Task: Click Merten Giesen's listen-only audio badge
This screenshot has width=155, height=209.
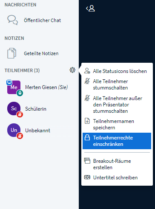Action: (20, 93)
